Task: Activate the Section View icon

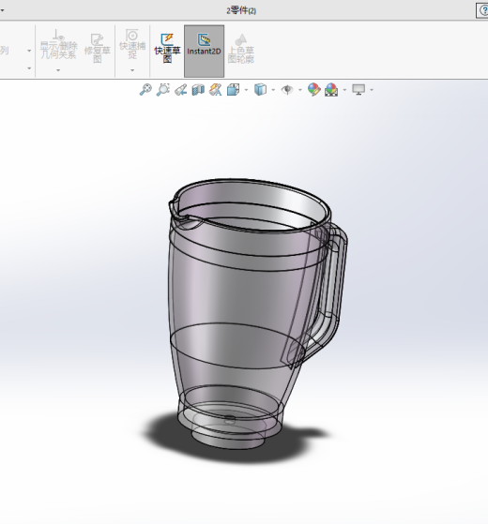Action: tap(198, 90)
